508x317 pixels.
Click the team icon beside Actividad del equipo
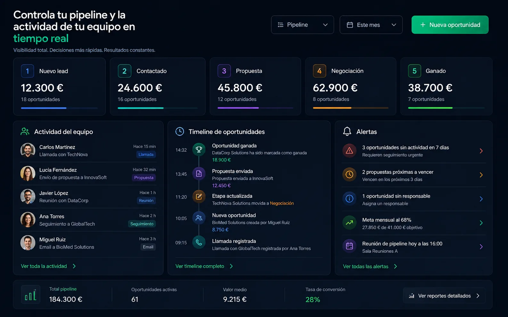tap(25, 131)
